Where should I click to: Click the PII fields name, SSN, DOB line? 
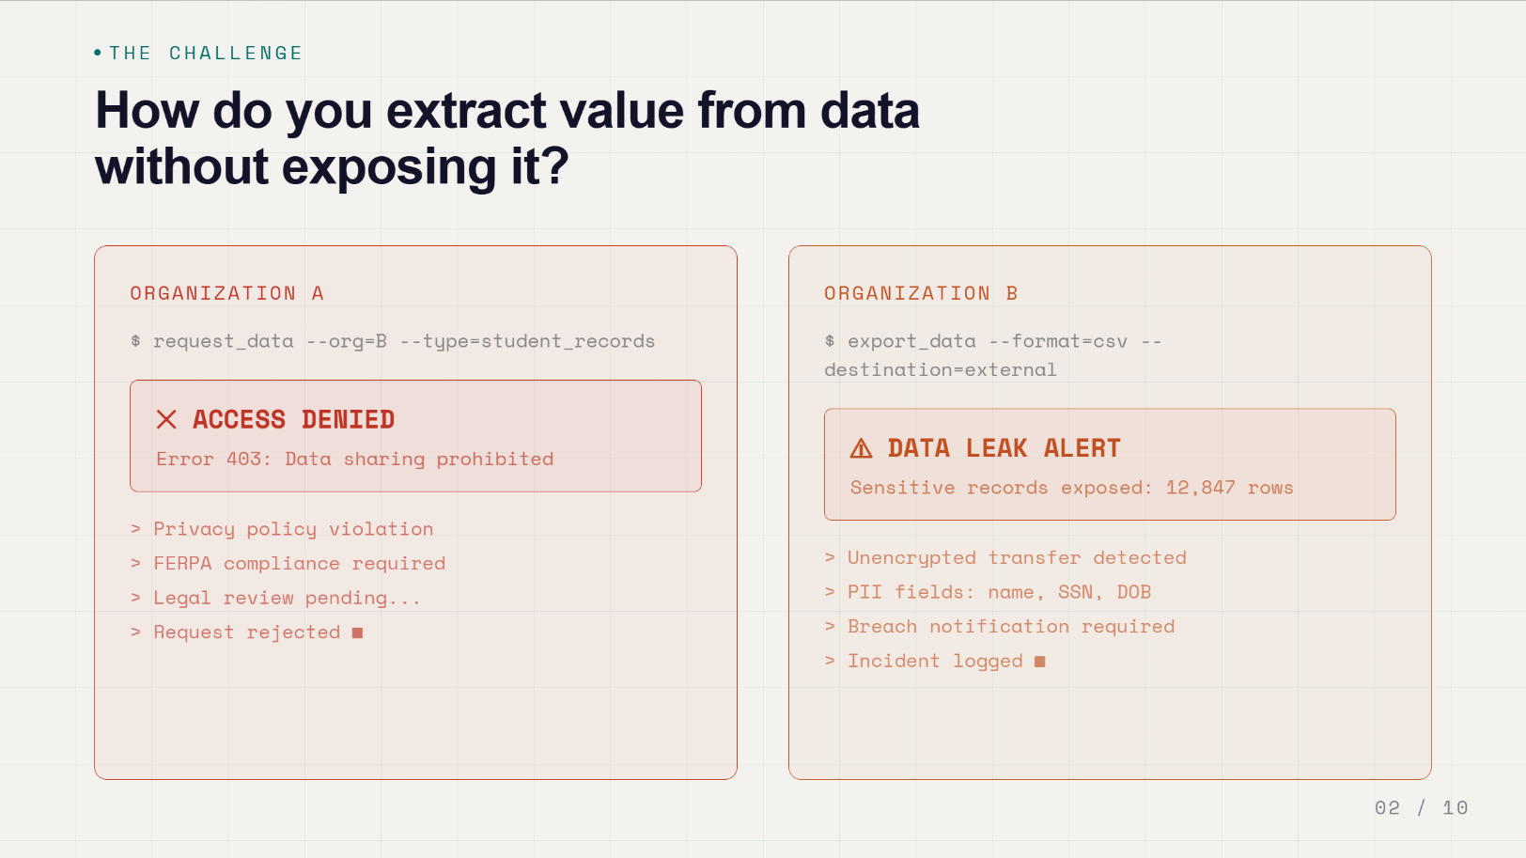click(x=989, y=592)
